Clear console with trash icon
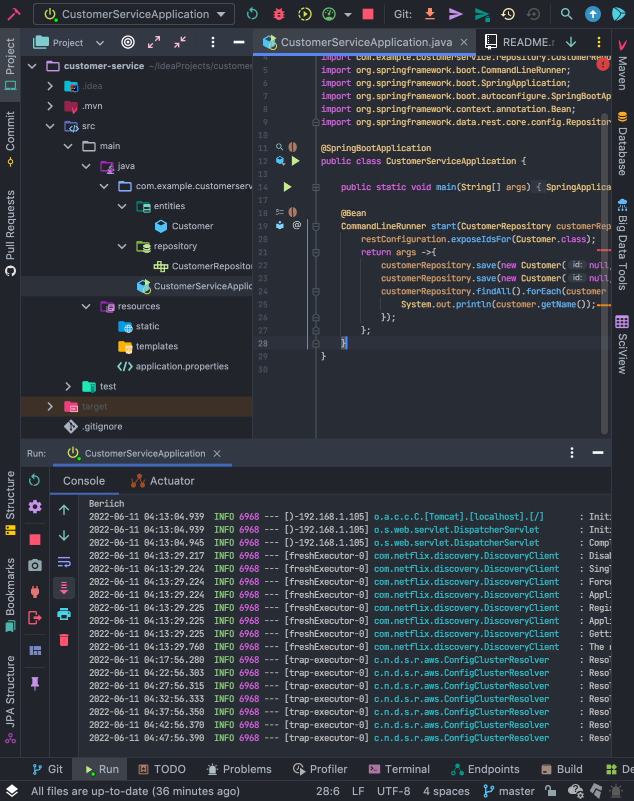Viewport: 634px width, 801px height. click(x=64, y=640)
